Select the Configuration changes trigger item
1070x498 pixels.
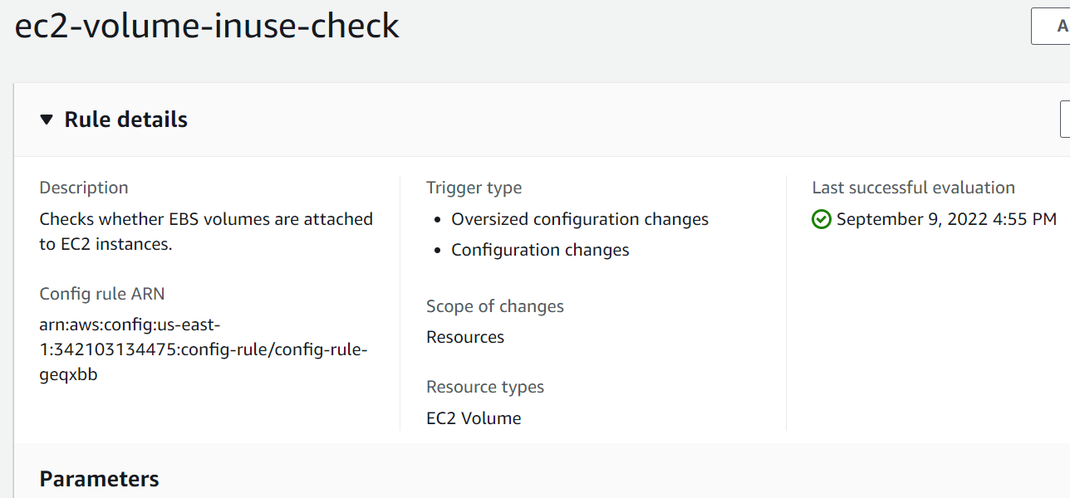(x=539, y=249)
